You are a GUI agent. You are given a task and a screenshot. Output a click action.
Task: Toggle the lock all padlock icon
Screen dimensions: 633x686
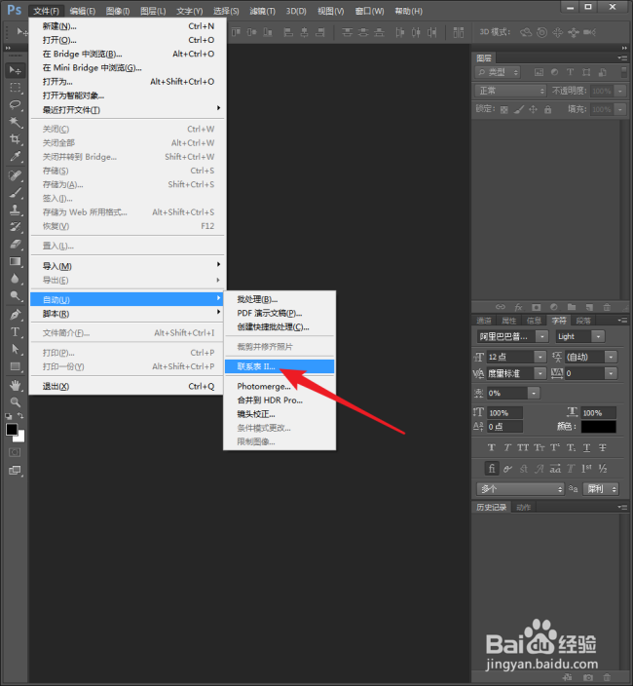click(547, 110)
